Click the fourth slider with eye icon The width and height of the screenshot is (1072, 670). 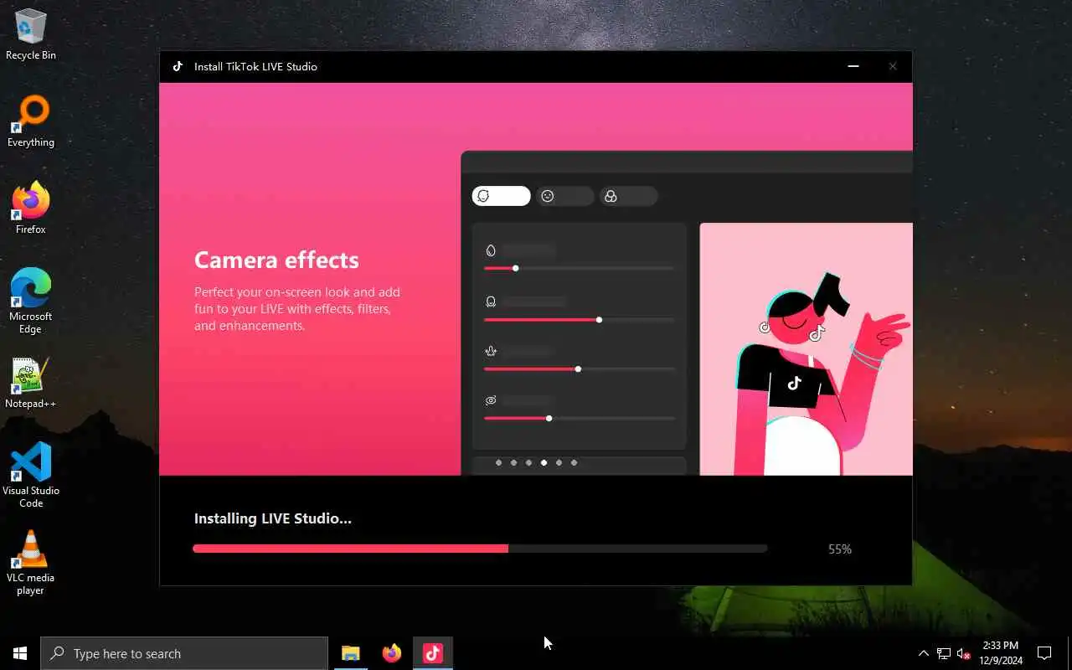coord(579,418)
